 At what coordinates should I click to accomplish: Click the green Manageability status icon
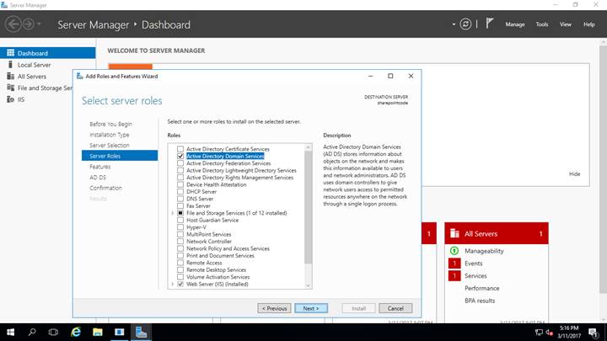[x=454, y=251]
